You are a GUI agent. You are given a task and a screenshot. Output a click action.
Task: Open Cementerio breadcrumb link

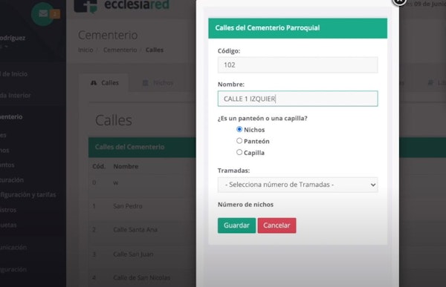[120, 50]
